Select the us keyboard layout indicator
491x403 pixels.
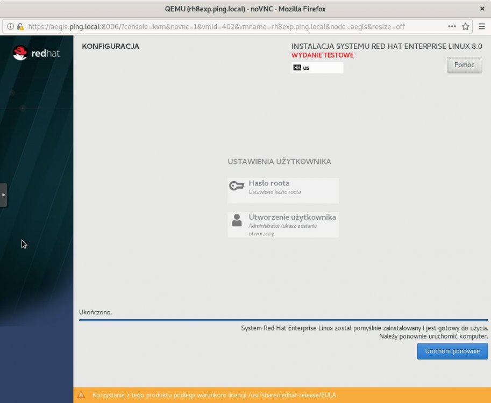tap(317, 68)
